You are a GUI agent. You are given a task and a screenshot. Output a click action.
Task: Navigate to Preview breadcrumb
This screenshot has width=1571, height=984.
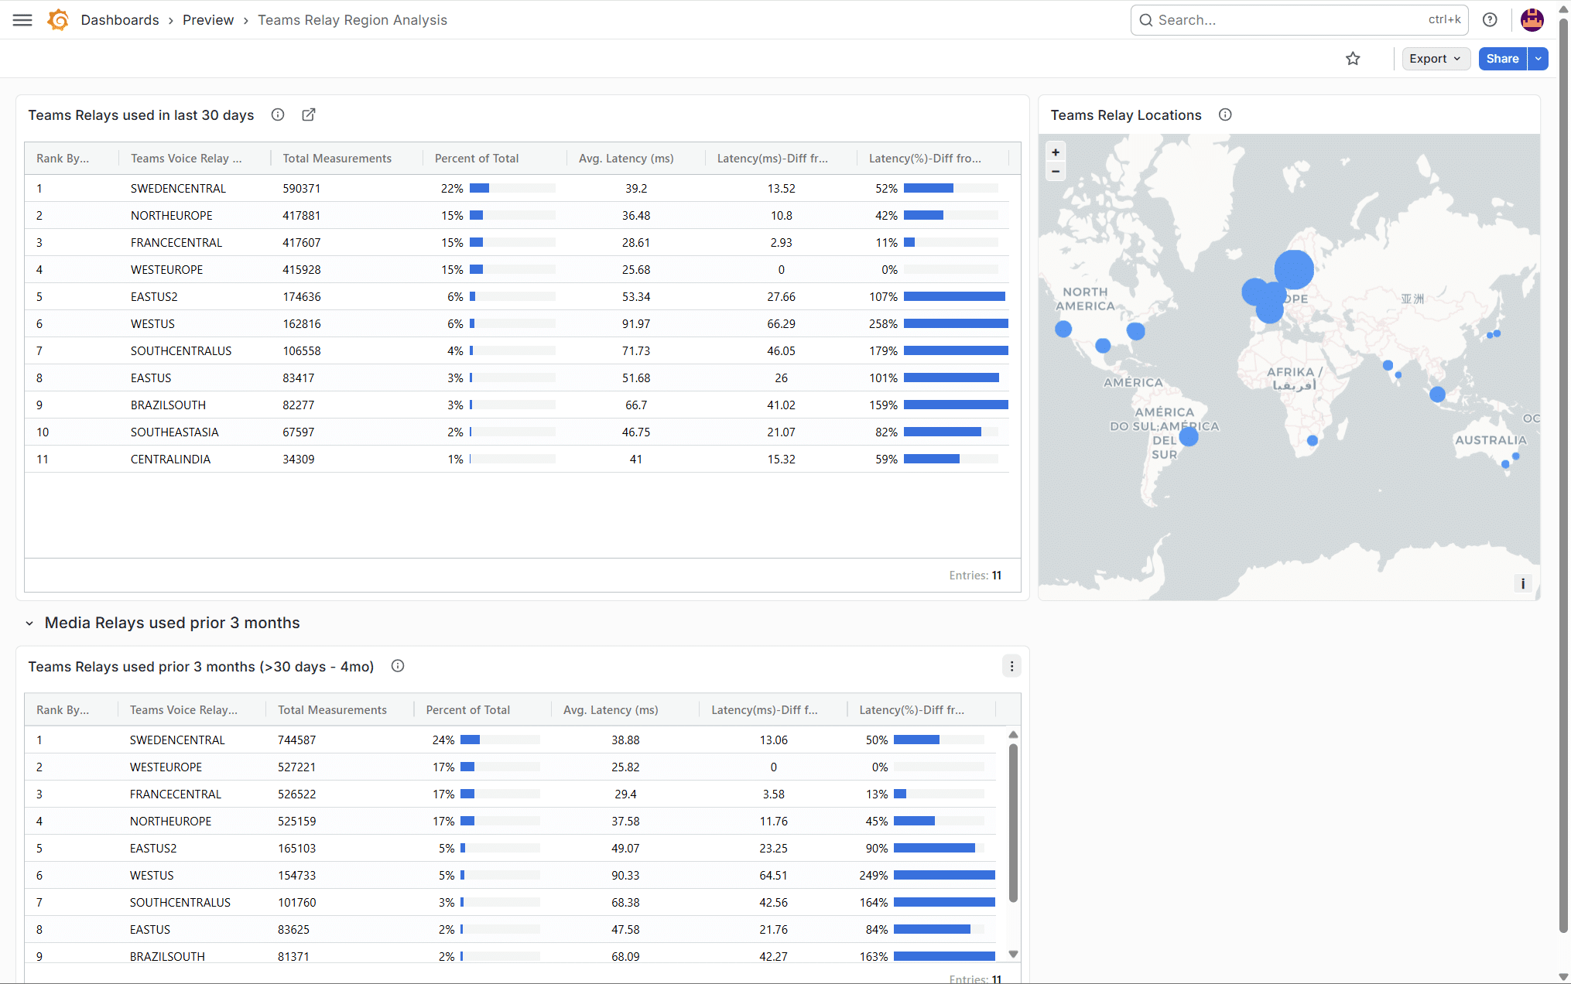[208, 20]
